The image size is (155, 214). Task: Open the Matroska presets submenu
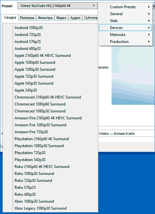coord(125,35)
